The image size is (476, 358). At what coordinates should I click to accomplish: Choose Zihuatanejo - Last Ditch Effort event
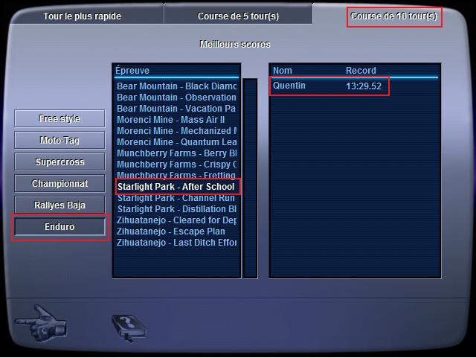pos(177,243)
